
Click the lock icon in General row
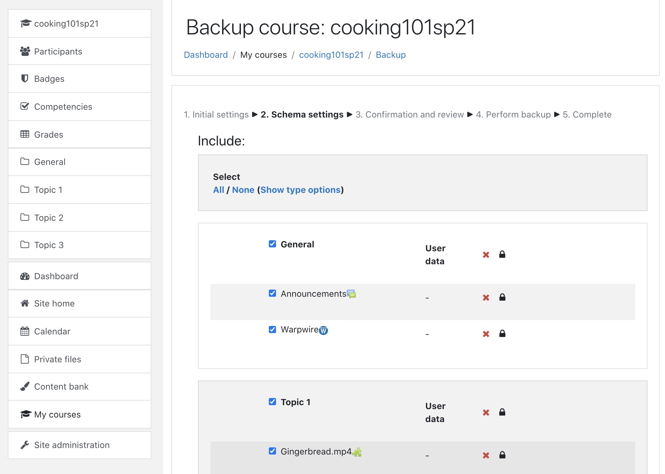pos(502,255)
